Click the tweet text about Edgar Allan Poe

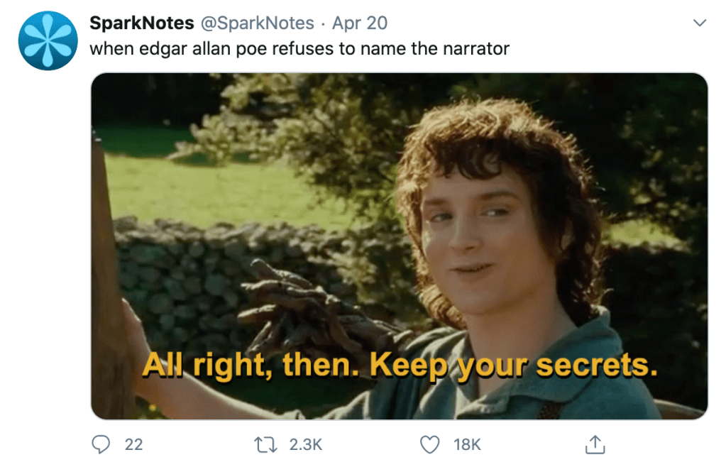pyautogui.click(x=299, y=48)
